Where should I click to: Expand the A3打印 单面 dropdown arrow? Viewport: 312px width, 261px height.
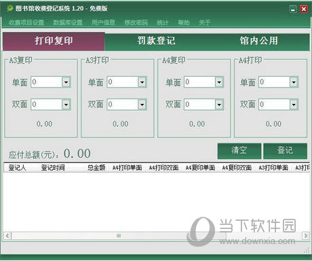click(x=142, y=82)
